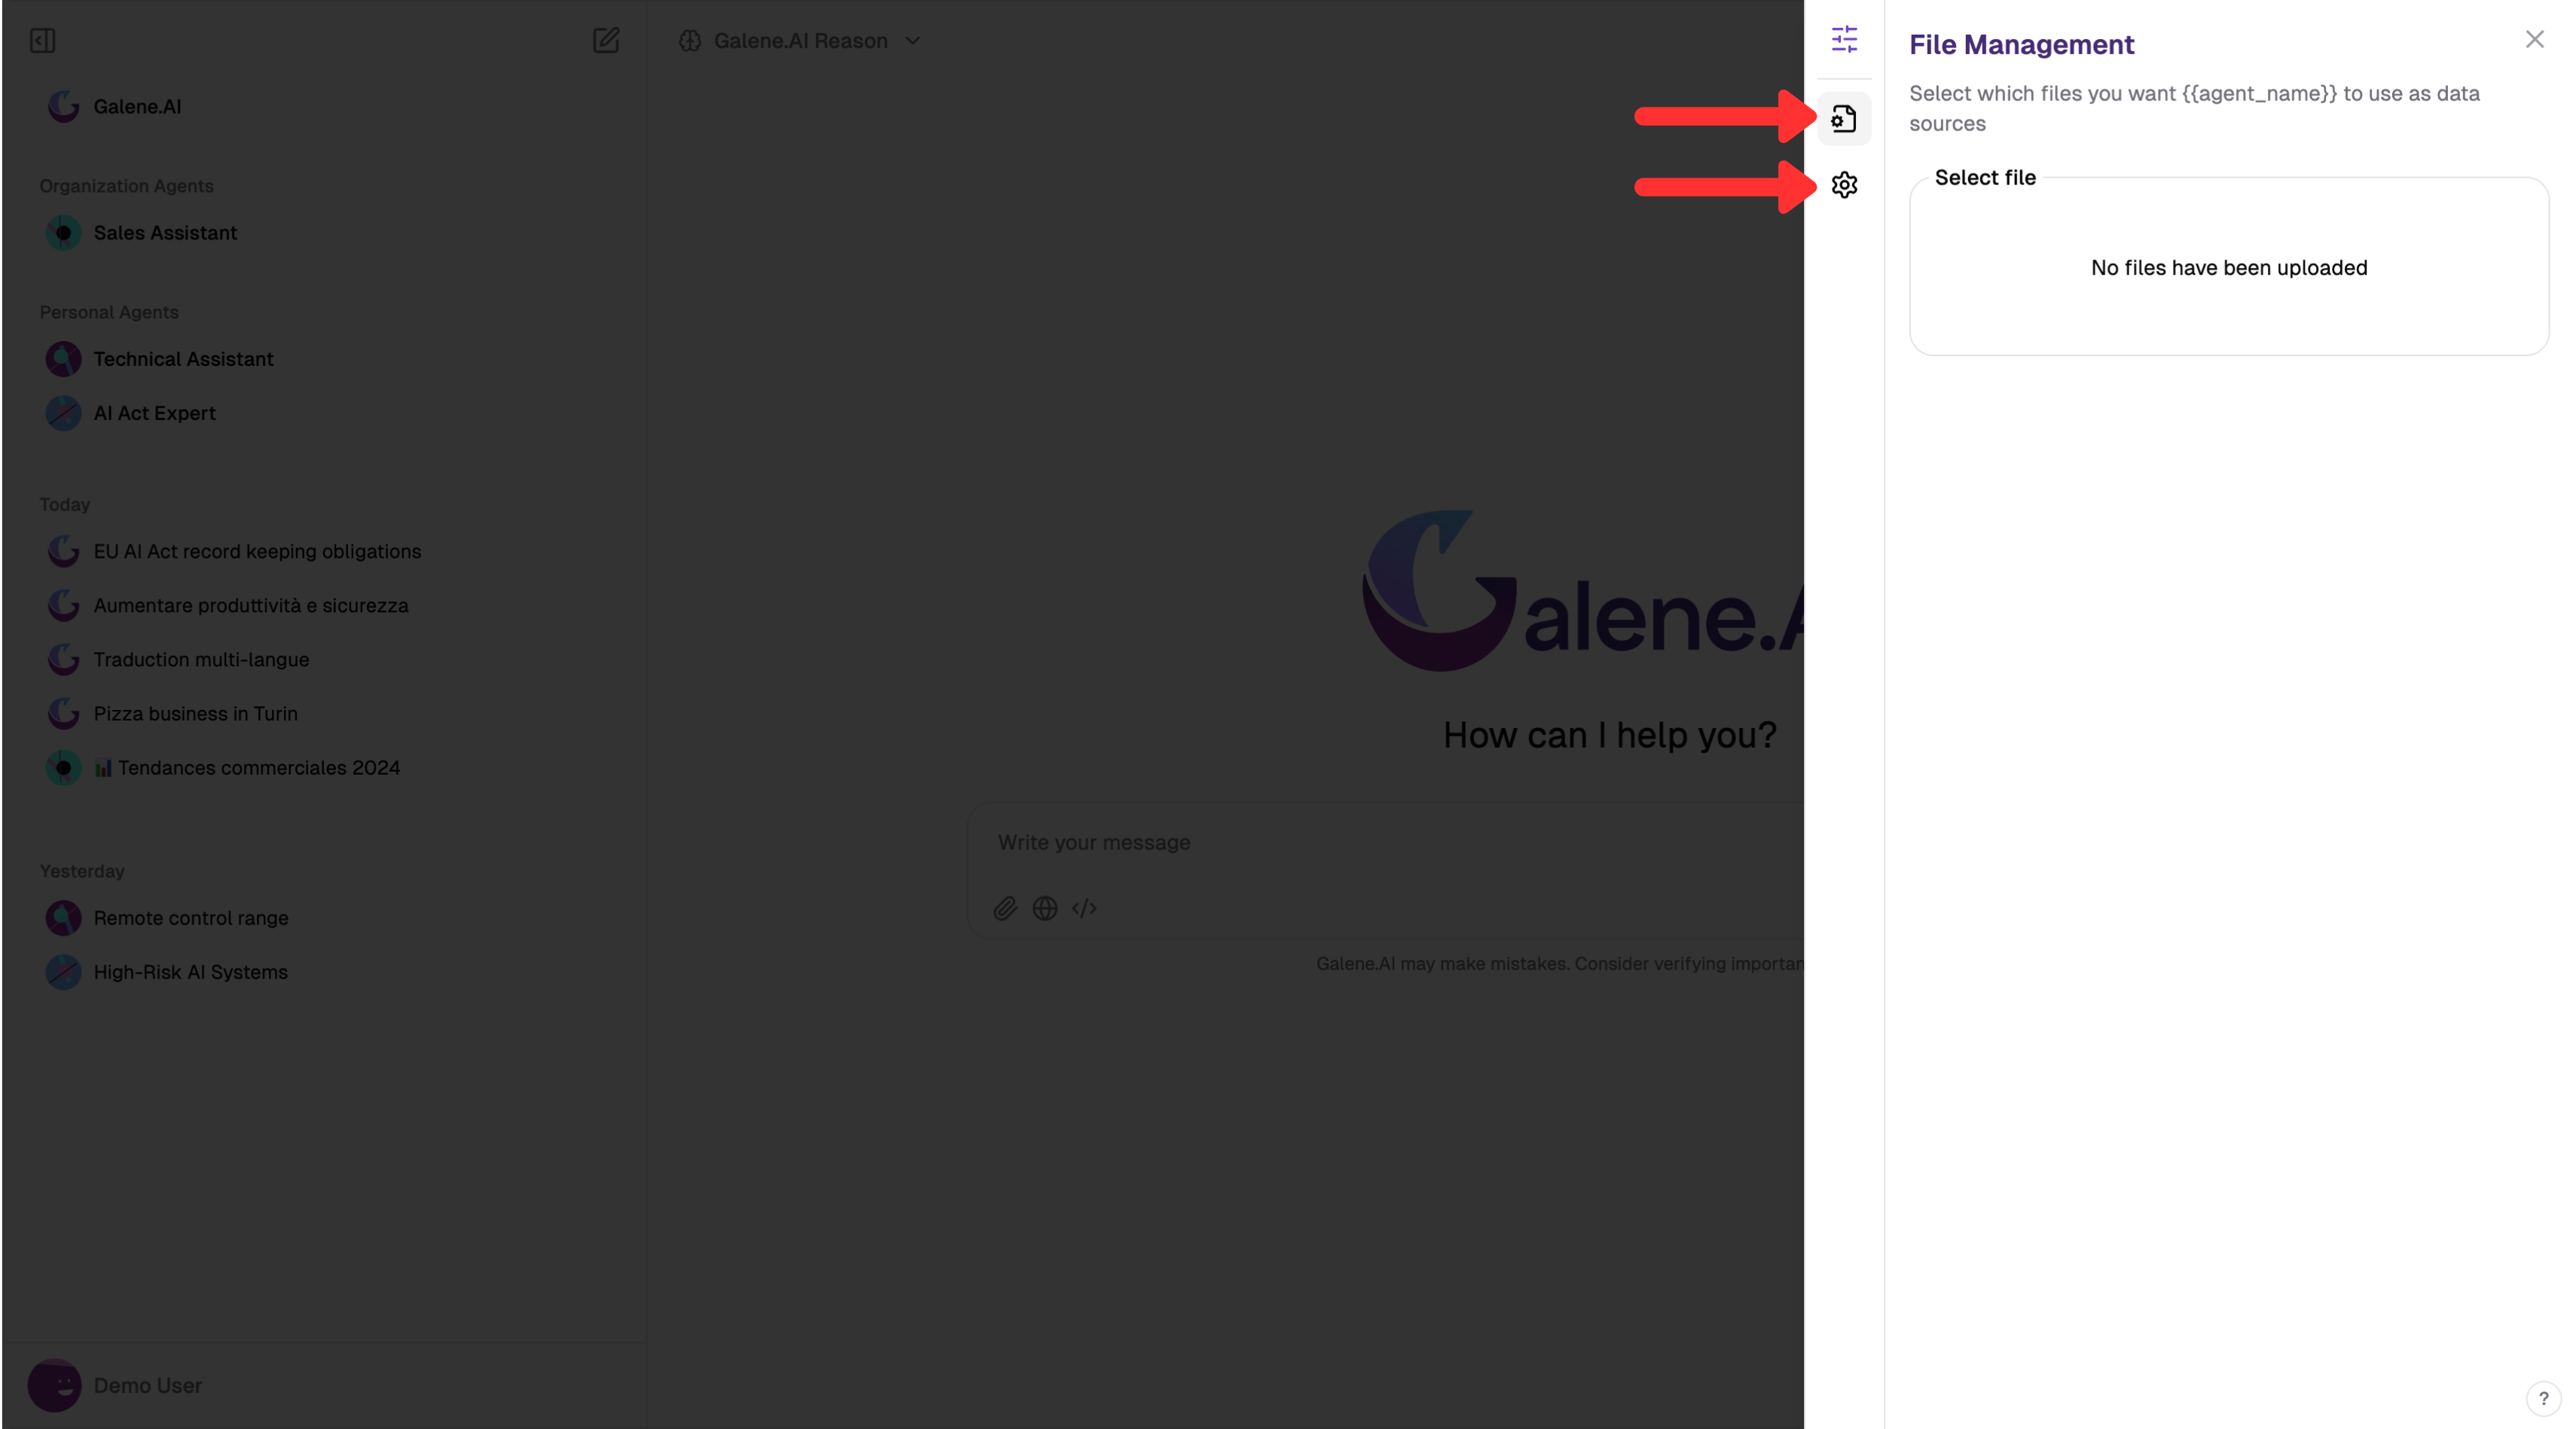Click the Sales Assistant avatar icon
The height and width of the screenshot is (1429, 2576).
click(x=63, y=233)
